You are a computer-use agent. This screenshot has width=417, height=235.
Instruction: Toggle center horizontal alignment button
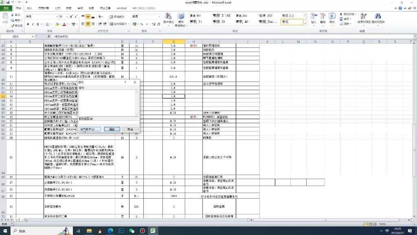(x=88, y=24)
